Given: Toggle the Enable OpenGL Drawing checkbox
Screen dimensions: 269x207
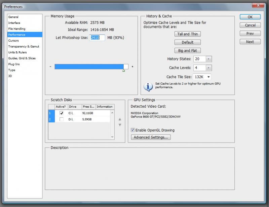Looking at the screenshot, I should [x=132, y=130].
